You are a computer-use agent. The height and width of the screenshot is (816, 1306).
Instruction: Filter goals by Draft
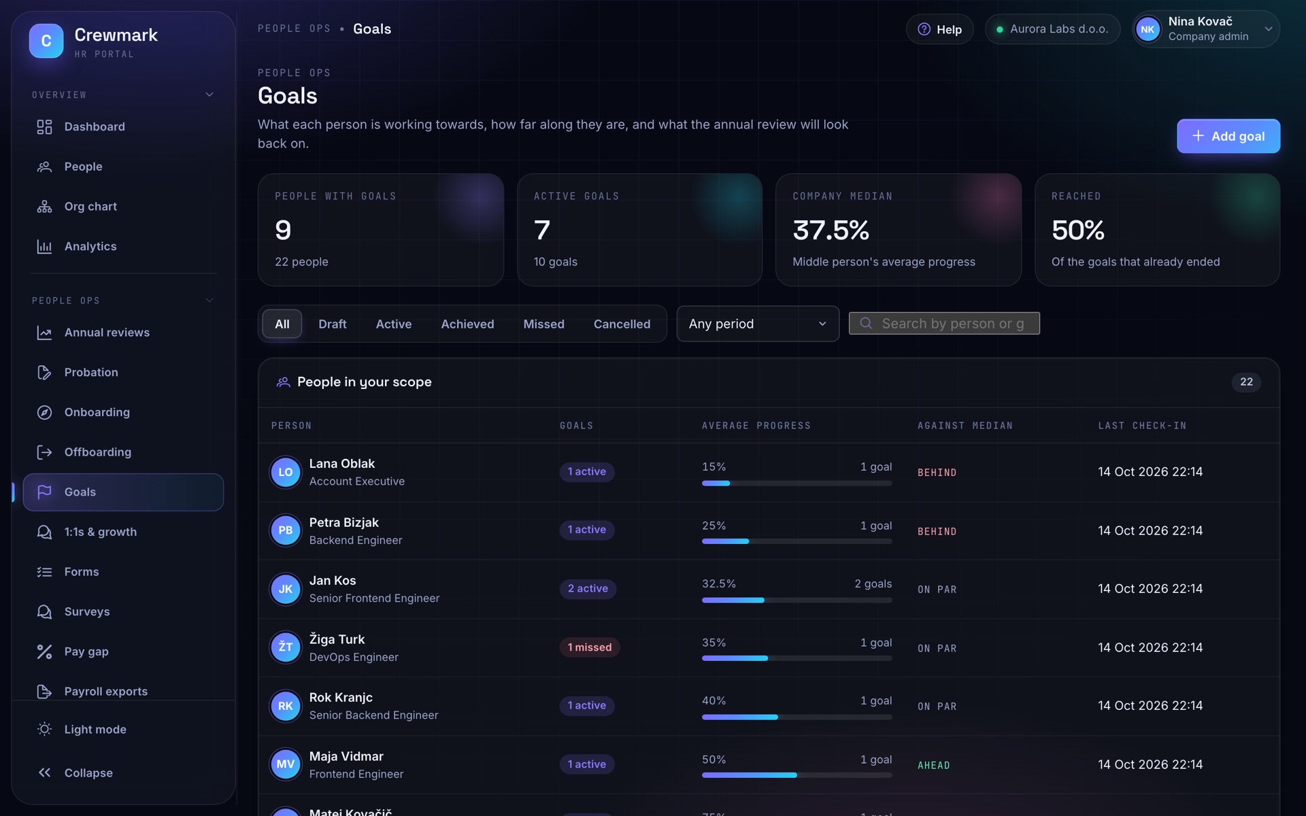coord(333,324)
